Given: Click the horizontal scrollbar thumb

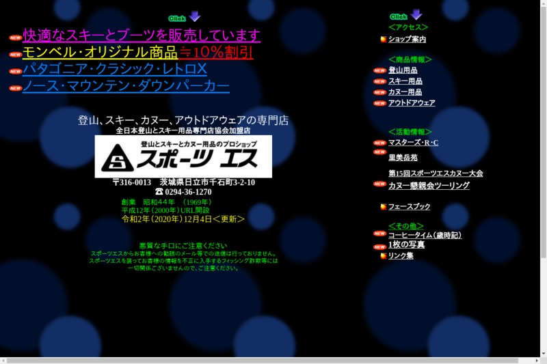Looking at the screenshot, I should (263, 361).
